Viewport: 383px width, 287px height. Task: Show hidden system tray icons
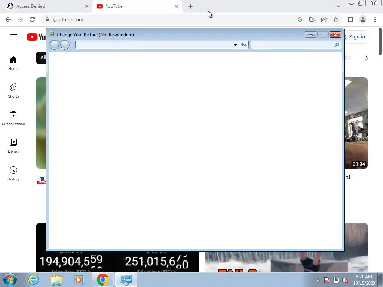318,280
